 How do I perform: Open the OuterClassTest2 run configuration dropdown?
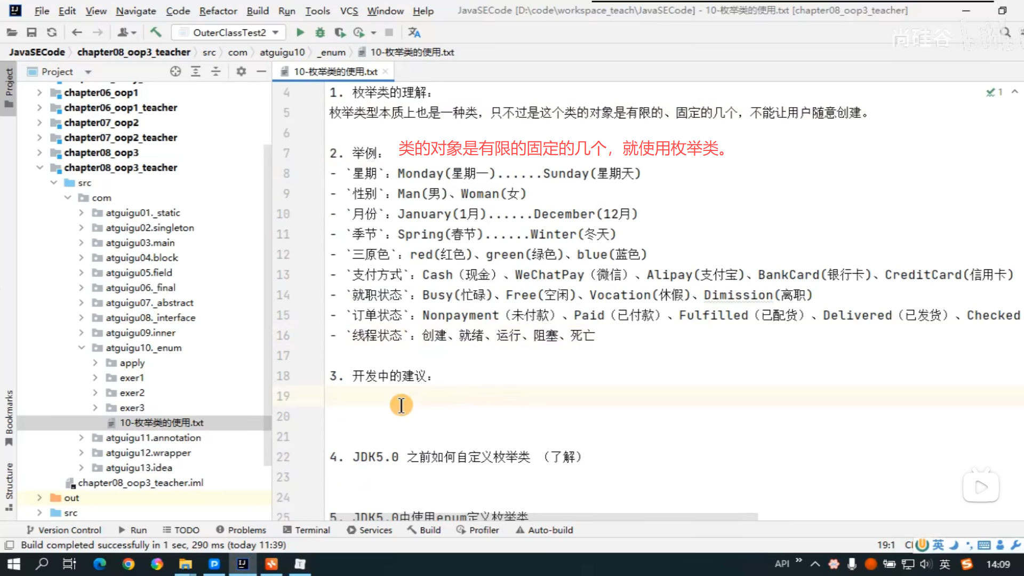tap(229, 33)
